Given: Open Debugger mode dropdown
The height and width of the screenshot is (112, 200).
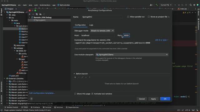Looking at the screenshot, I should point(102,31).
